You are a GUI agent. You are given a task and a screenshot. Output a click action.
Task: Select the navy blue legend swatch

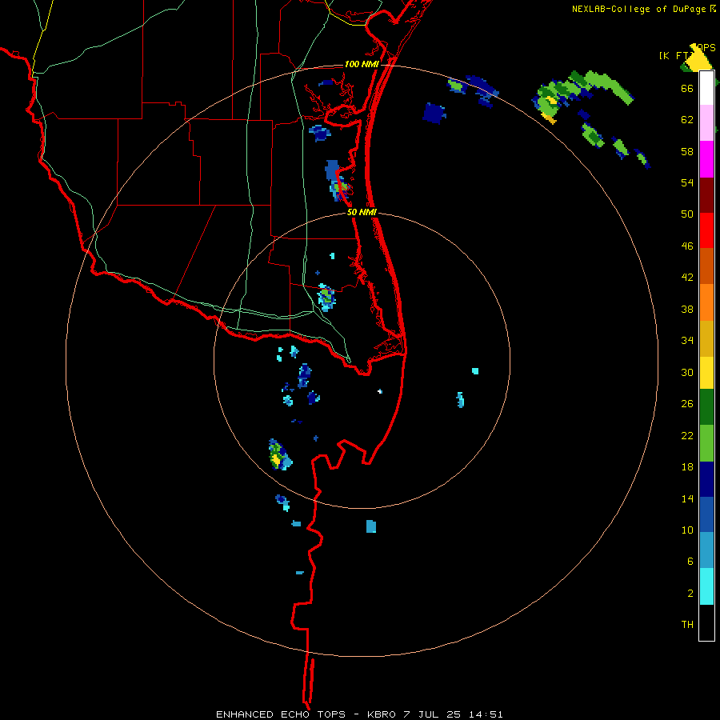(x=706, y=479)
